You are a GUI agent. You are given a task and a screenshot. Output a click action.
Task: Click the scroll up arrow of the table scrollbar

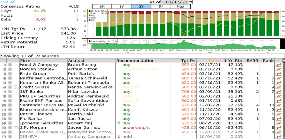point(284,60)
